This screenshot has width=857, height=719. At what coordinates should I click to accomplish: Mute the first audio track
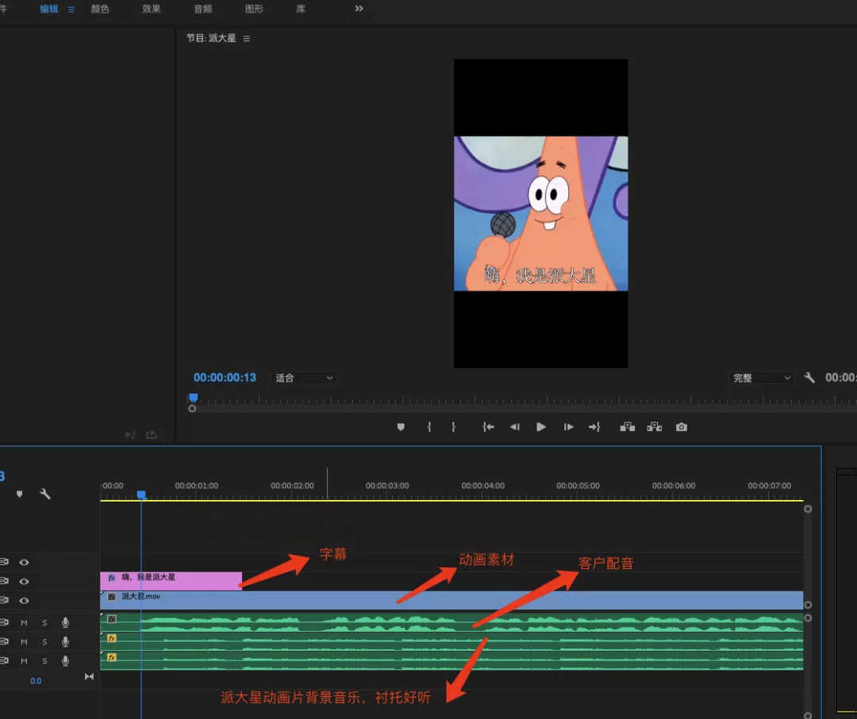(x=24, y=623)
